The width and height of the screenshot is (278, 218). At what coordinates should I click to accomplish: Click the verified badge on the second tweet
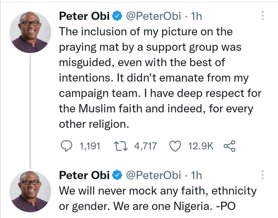point(117,175)
